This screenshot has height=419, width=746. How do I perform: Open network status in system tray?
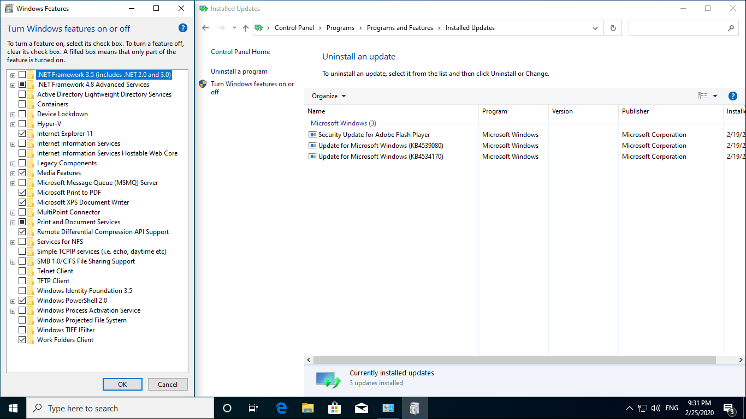coord(643,408)
